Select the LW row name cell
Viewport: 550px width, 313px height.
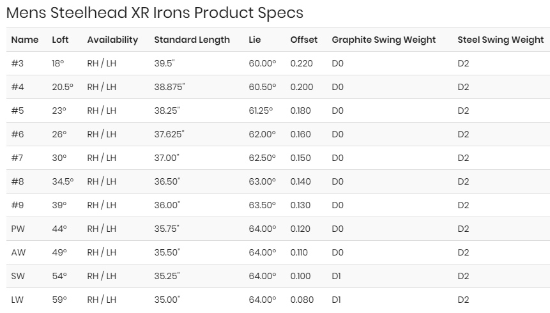pyautogui.click(x=18, y=300)
